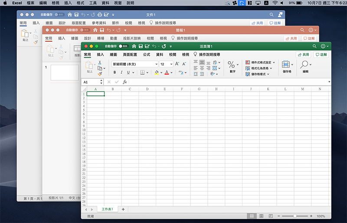The height and width of the screenshot is (223, 347).
Task: Click the top vertical align icon in Excel
Action: (x=196, y=62)
